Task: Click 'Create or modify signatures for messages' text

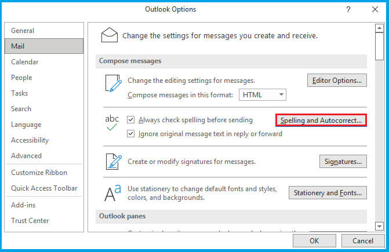Action: [191, 162]
